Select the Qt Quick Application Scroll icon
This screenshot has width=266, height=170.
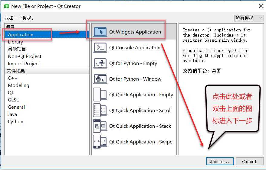click(x=100, y=111)
